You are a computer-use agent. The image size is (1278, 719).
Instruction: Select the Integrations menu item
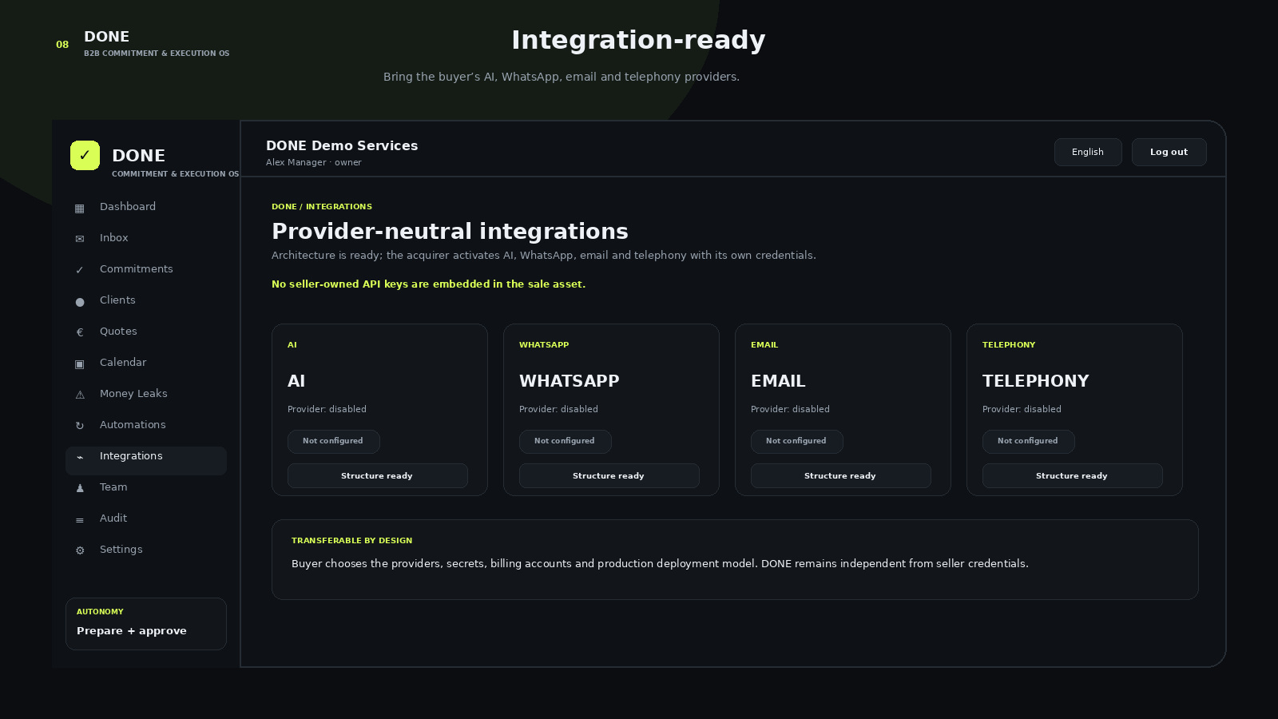coord(146,460)
